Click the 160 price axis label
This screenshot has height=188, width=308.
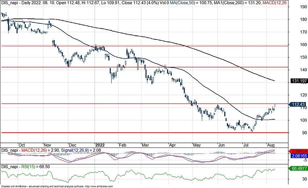point(303,45)
